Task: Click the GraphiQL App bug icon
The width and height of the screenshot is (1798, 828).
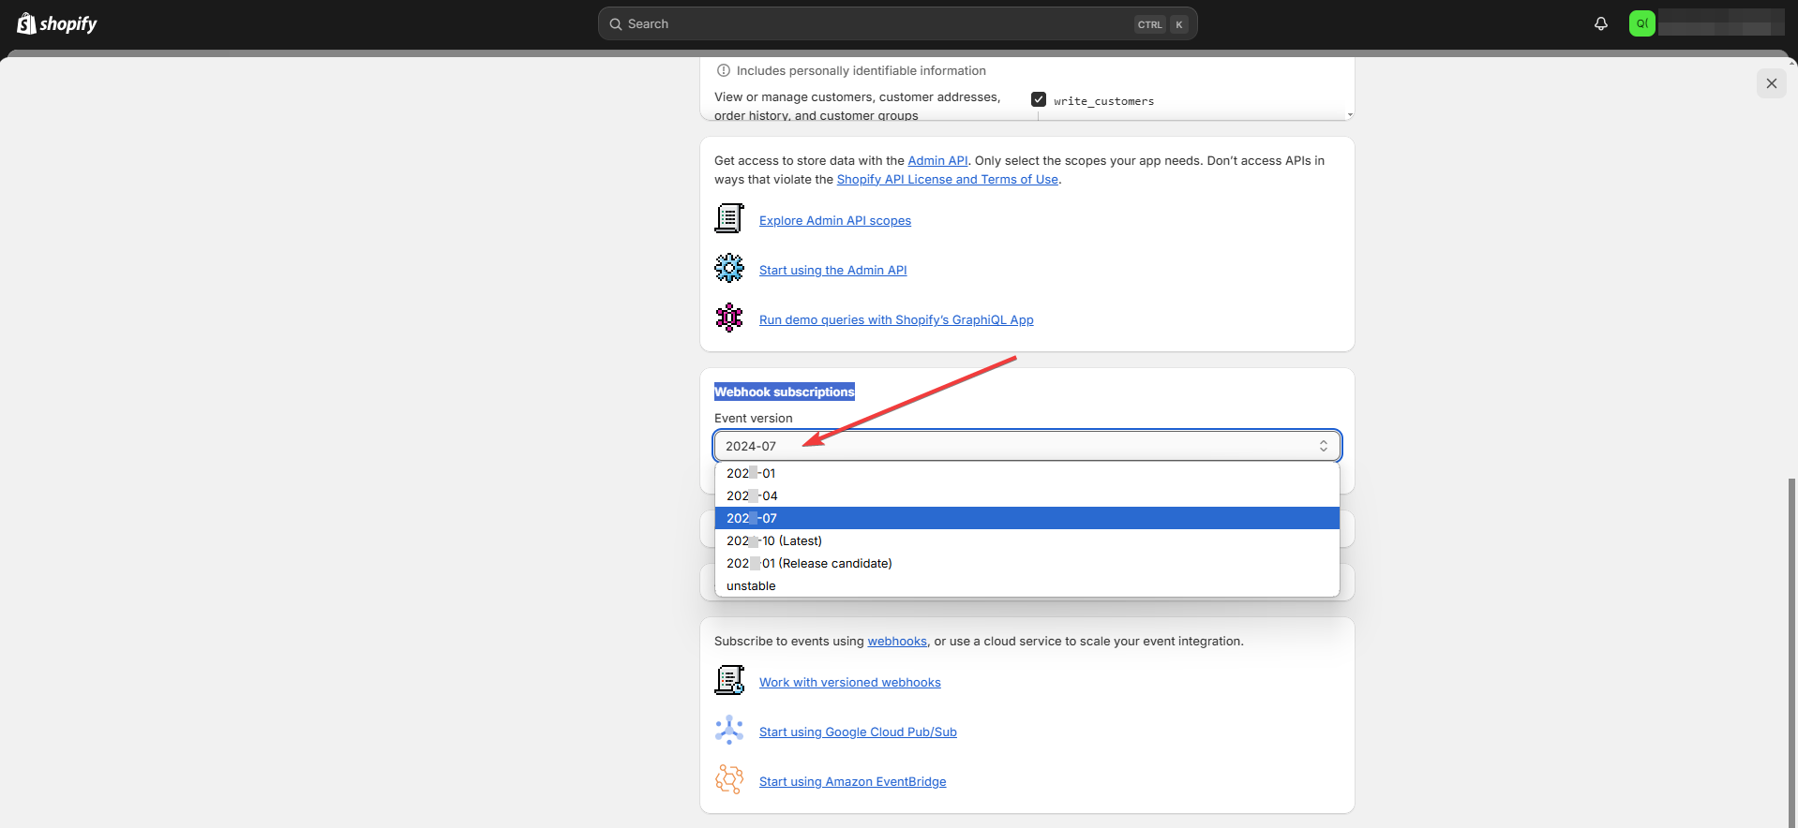Action: [729, 318]
